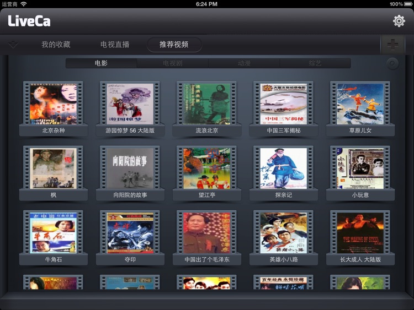Switch to the 电视直播 tab
The image size is (414, 310).
pos(115,45)
